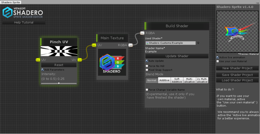Image resolution: width=260 pixels, height=134 pixels.
Task: Start a New Shader Project
Action: [x=237, y=68]
